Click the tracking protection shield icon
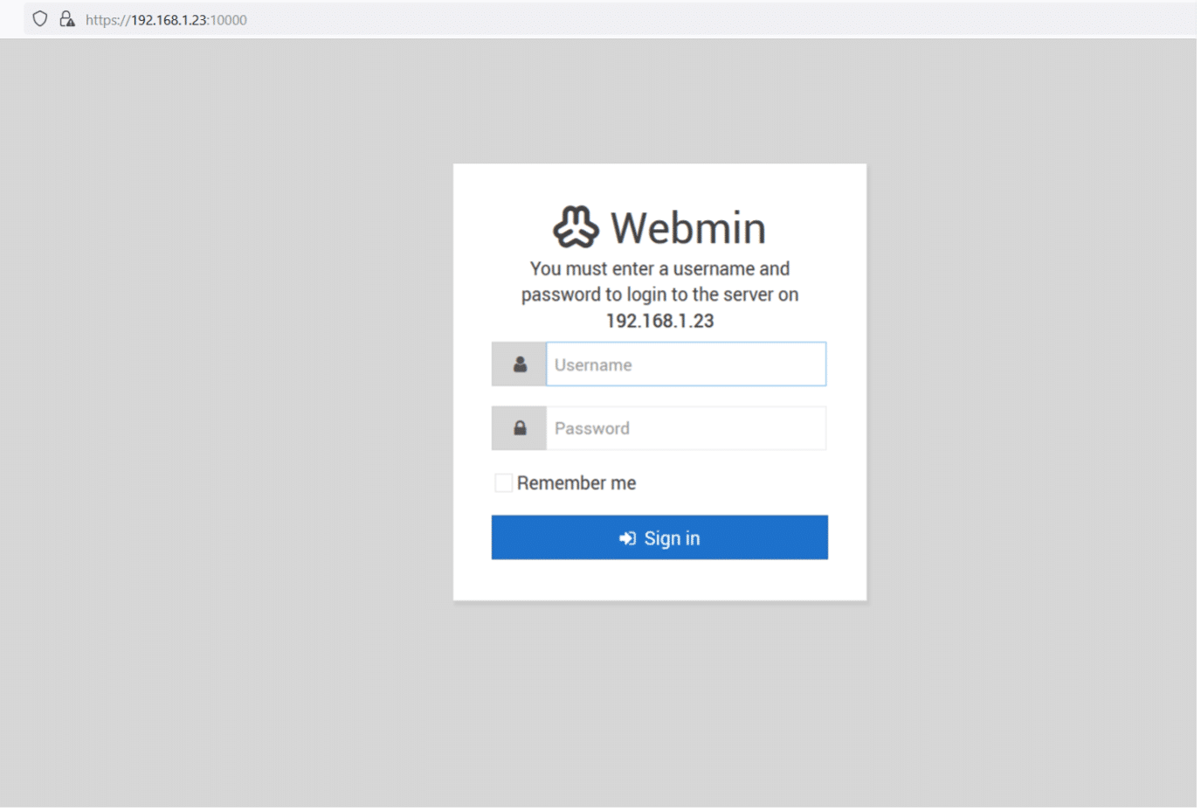This screenshot has height=811, width=1201. [x=39, y=19]
